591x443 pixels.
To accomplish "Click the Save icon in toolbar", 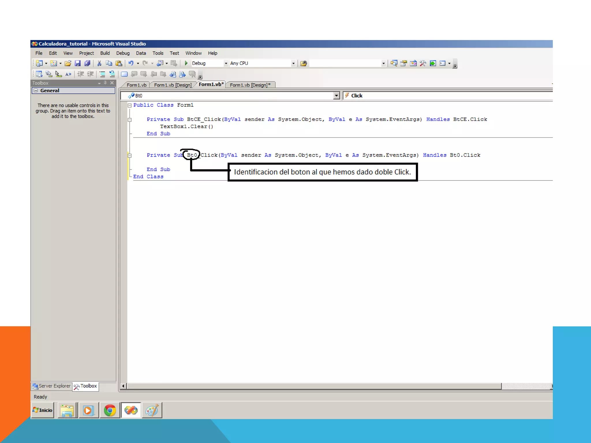I will click(77, 63).
